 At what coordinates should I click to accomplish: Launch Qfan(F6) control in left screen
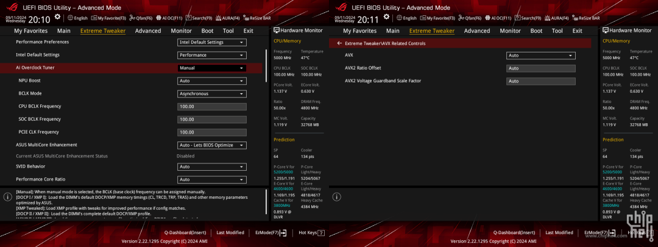pyautogui.click(x=141, y=18)
